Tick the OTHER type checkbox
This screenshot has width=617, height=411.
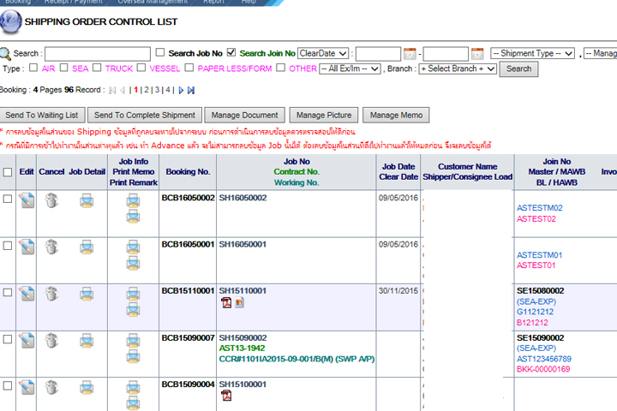click(x=280, y=68)
